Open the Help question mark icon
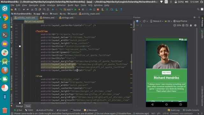 (x=121, y=10)
